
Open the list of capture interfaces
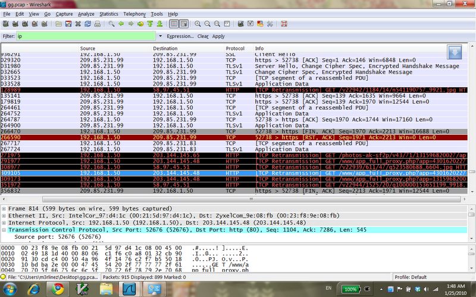click(5, 24)
